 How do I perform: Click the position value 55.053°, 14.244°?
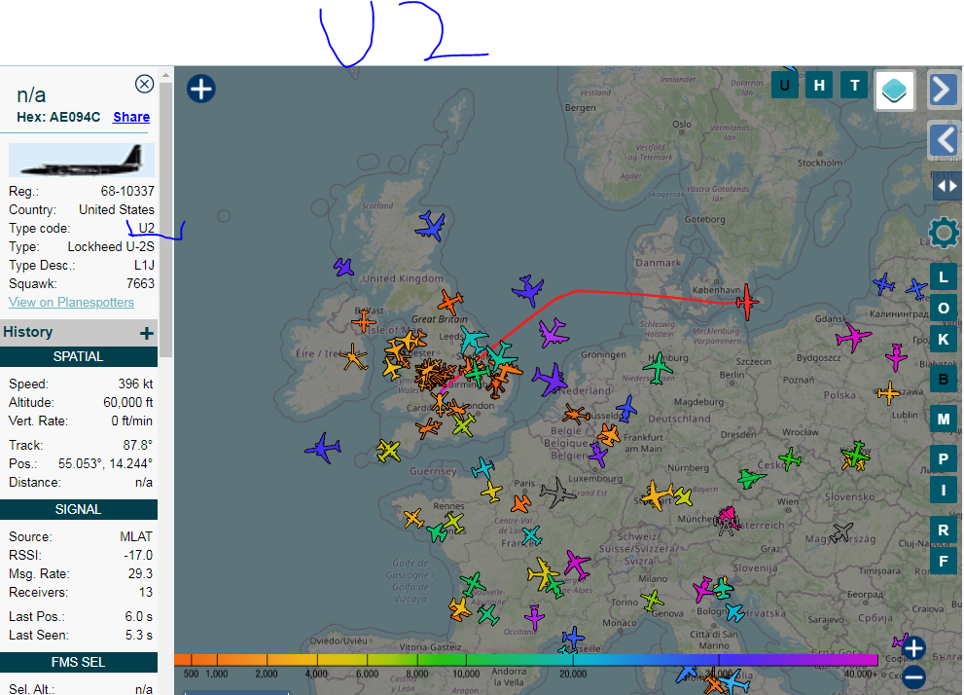pos(105,463)
